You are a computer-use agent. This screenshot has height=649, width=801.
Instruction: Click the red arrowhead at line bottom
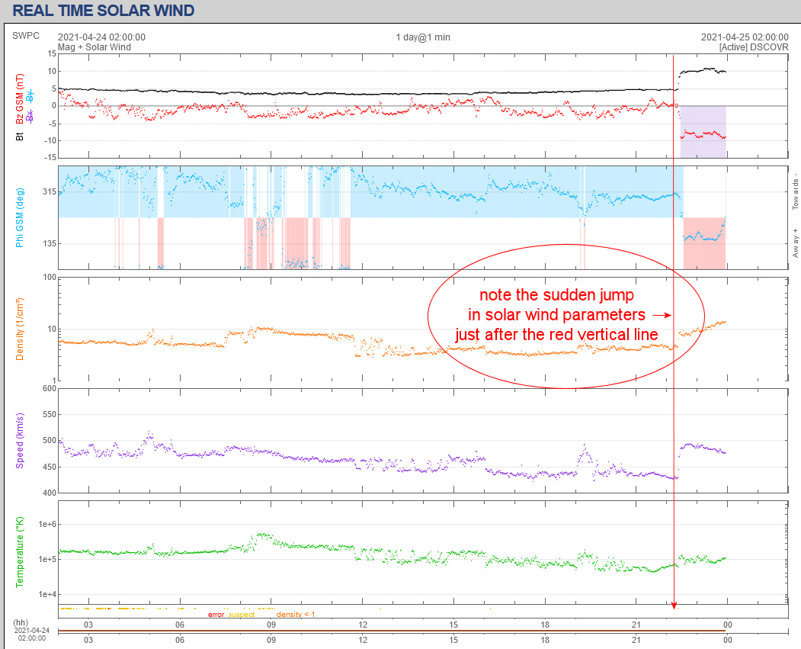[674, 606]
